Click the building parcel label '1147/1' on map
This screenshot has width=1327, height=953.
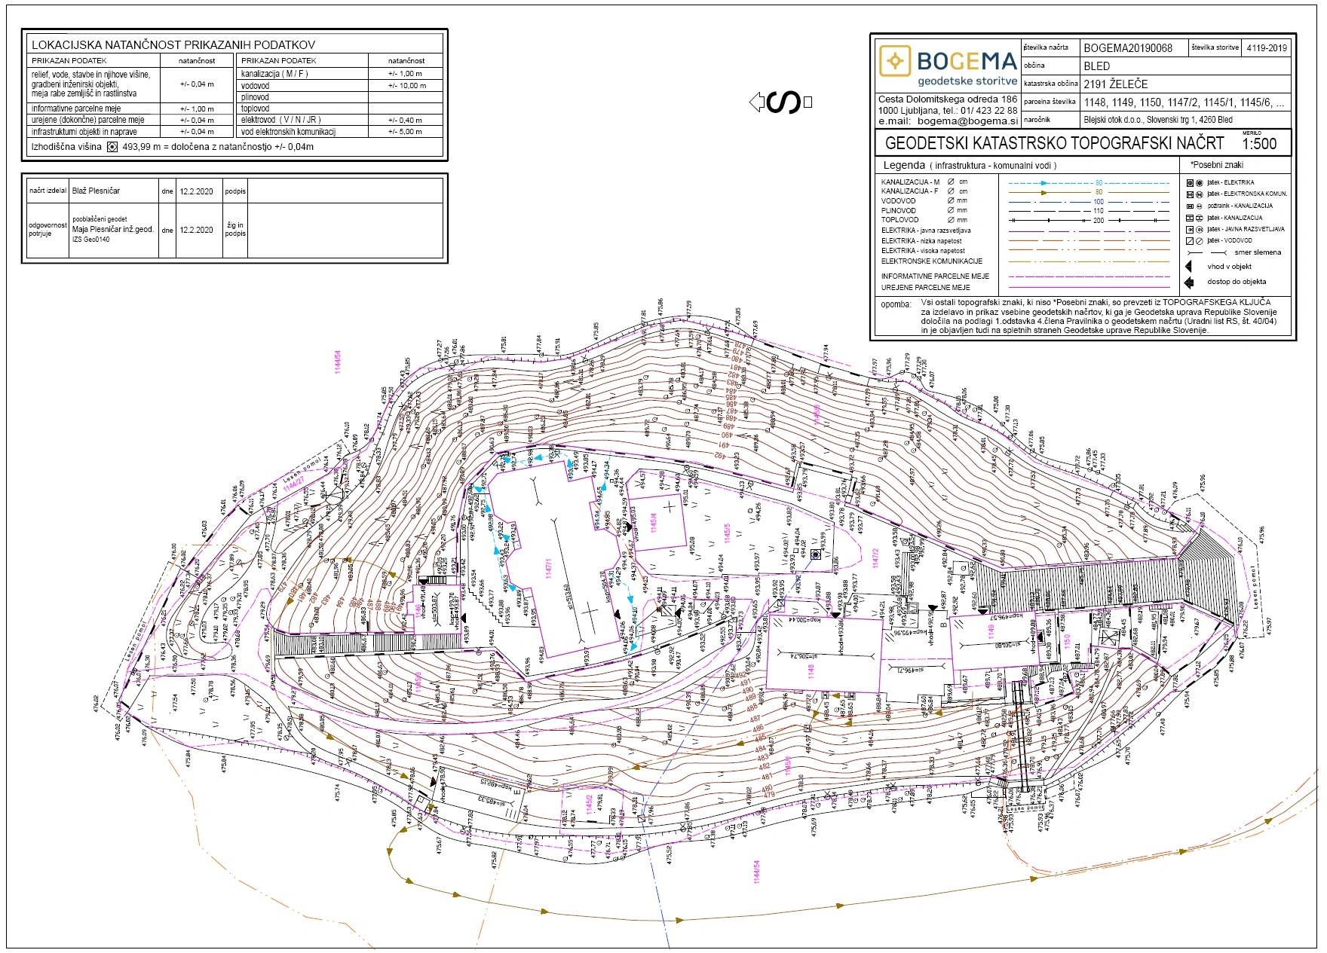(x=550, y=570)
